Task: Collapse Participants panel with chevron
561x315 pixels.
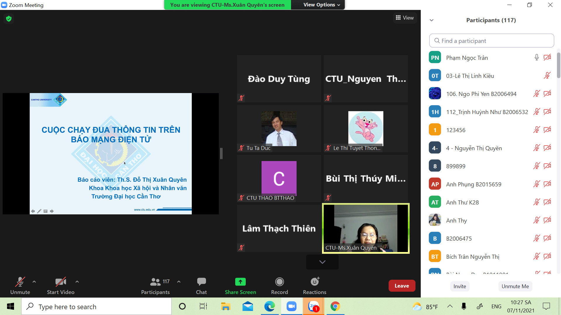Action: tap(432, 20)
